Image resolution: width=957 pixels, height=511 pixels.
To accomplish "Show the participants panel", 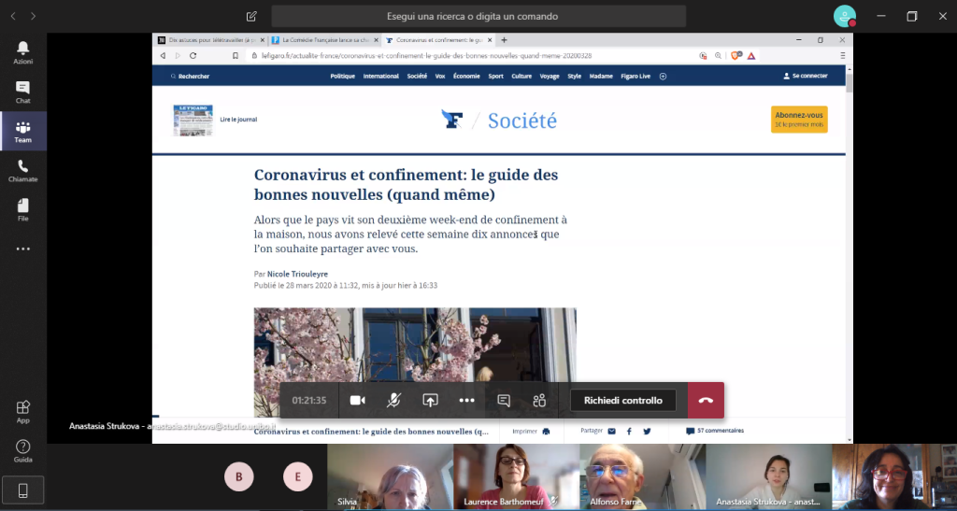I will coord(539,400).
